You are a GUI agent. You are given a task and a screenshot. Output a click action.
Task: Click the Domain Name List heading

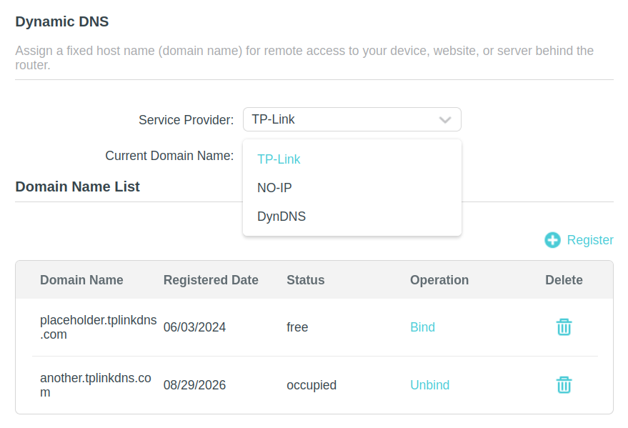click(77, 186)
